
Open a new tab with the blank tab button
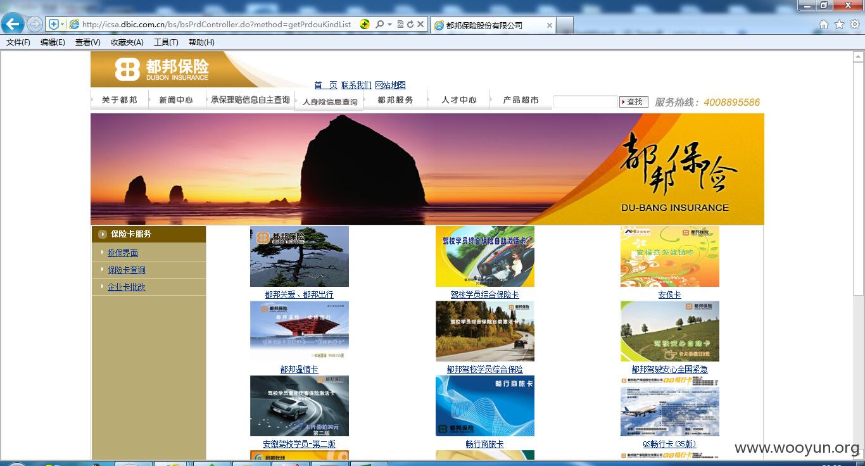pos(565,25)
